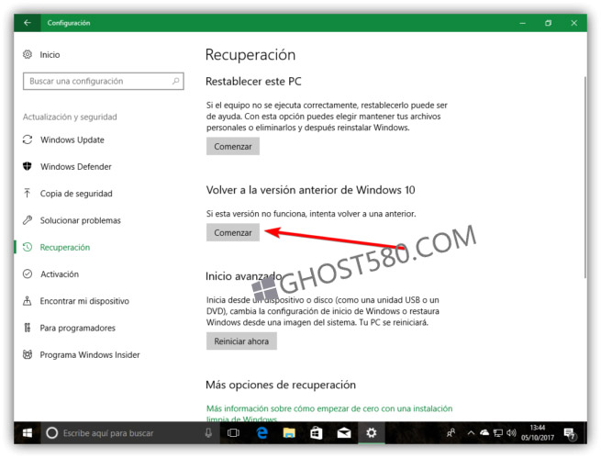The image size is (601, 458).
Task: Open the People icon in system tray
Action: point(451,433)
